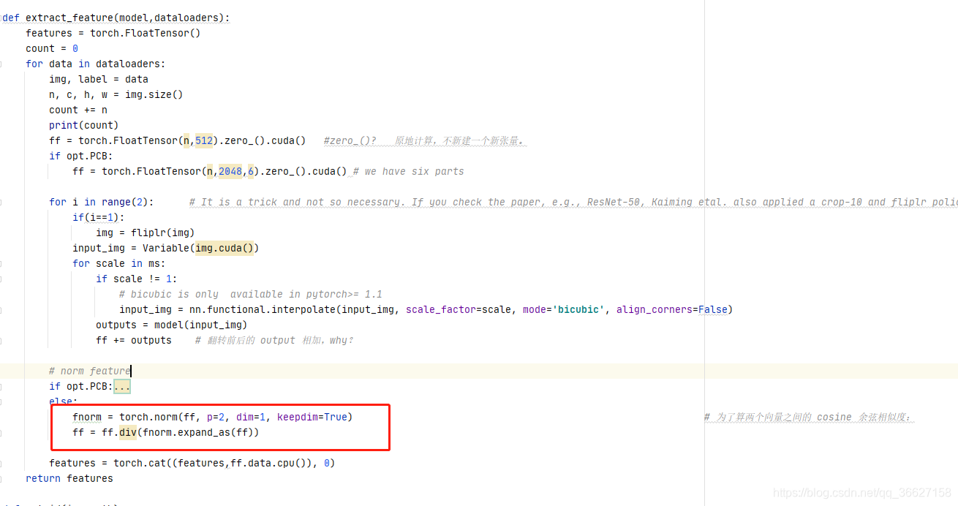Click the 'bicubic' string literal
958x506 pixels.
[x=577, y=309]
